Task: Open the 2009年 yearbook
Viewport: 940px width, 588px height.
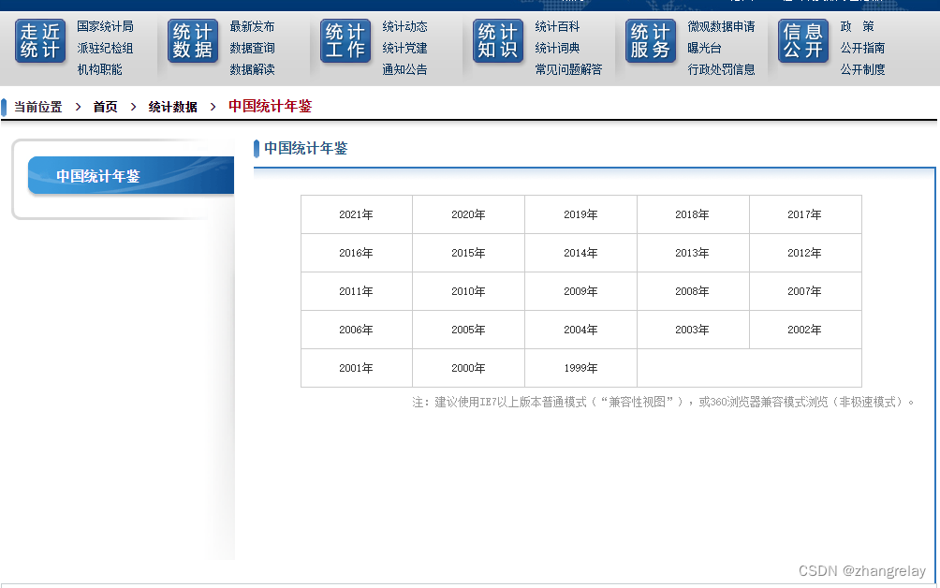Action: 580,290
